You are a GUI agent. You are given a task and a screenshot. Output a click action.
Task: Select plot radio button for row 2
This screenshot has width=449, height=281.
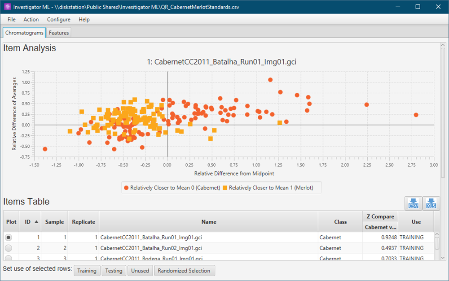click(x=9, y=248)
